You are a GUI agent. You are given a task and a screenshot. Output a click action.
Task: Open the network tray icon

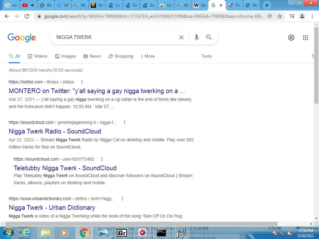(x=282, y=233)
